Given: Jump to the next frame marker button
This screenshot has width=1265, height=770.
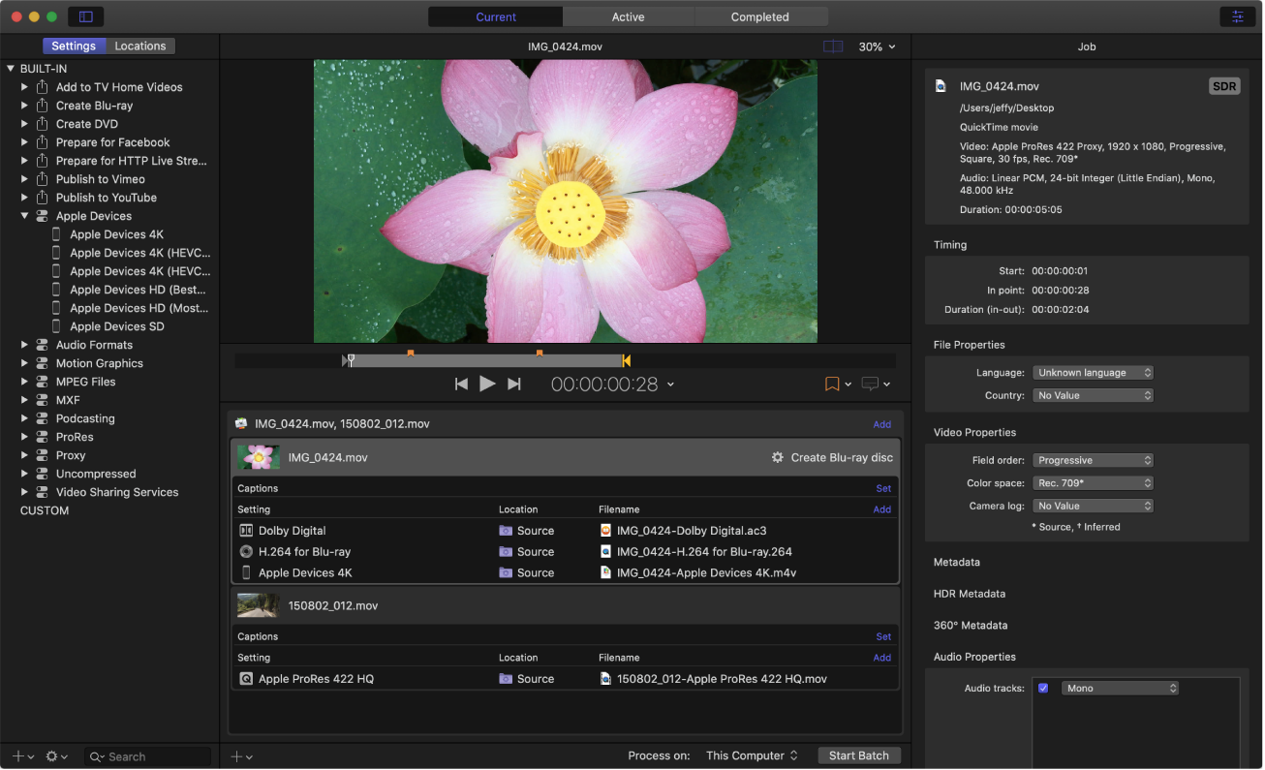Looking at the screenshot, I should tap(514, 385).
